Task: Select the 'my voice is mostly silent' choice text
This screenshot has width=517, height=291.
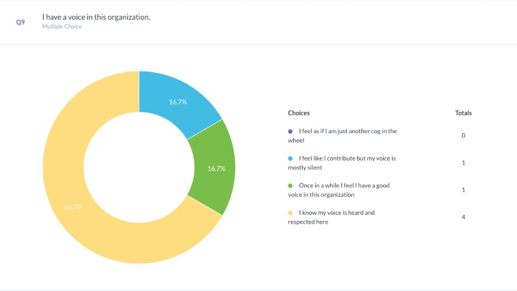Action: point(343,163)
